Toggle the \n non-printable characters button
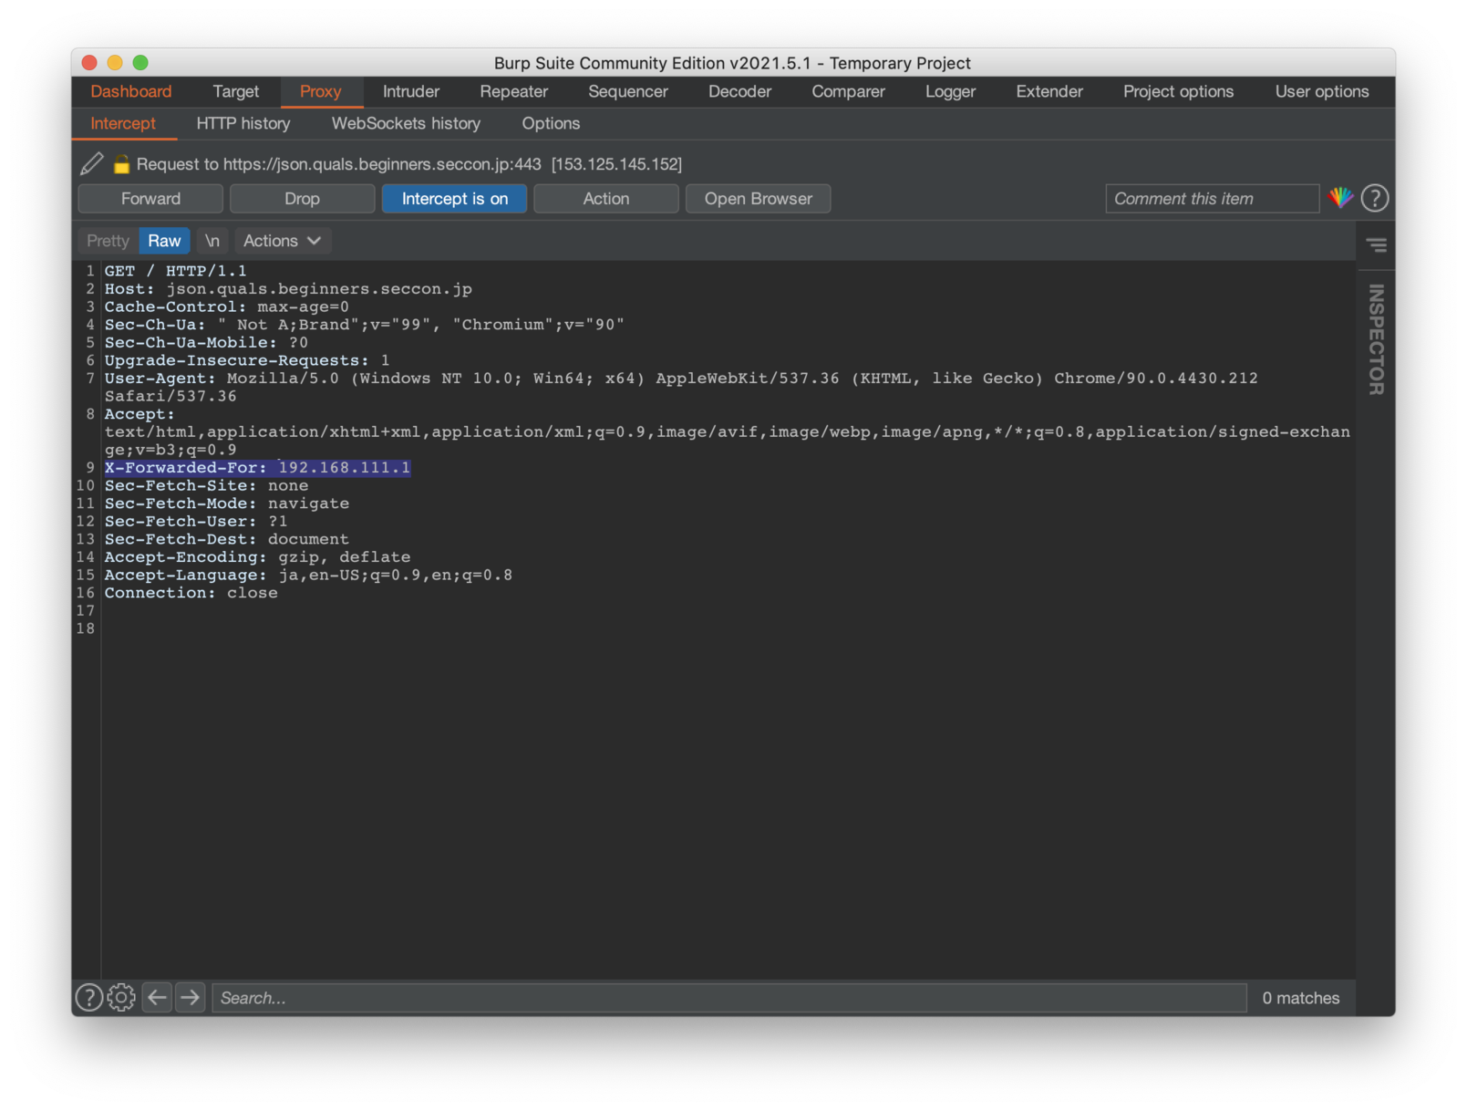 click(x=212, y=241)
